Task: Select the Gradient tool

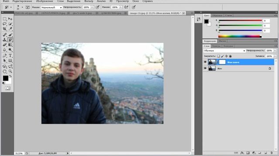Action: coord(10,45)
